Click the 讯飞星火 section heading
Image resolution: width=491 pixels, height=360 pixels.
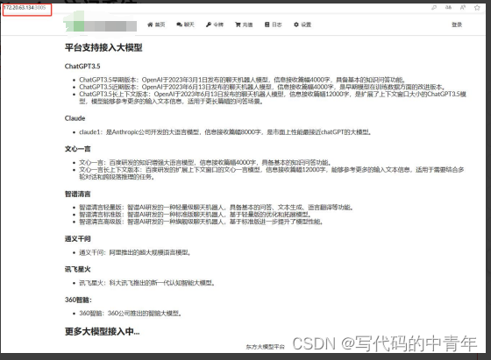tap(78, 269)
